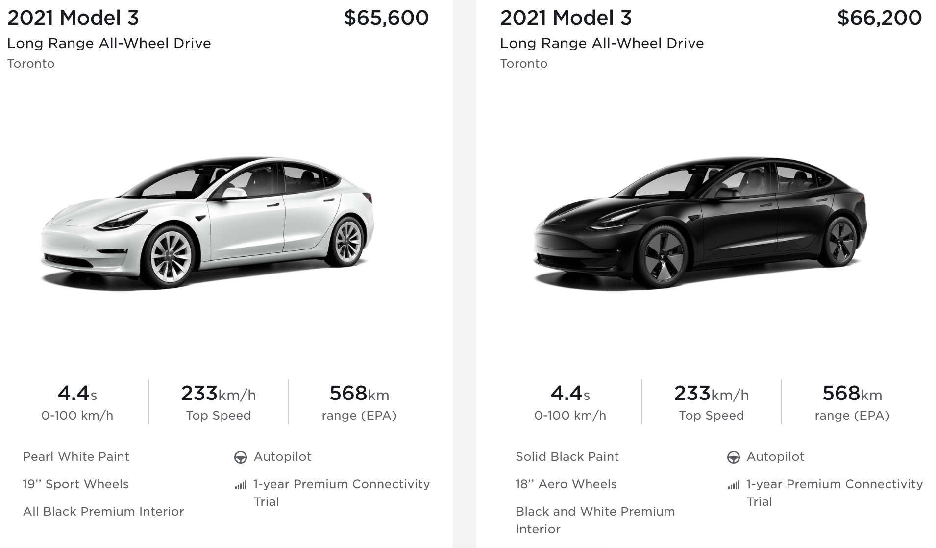The image size is (936, 548).
Task: Open the 2021 Model 3 title priced $66,200
Action: (566, 18)
